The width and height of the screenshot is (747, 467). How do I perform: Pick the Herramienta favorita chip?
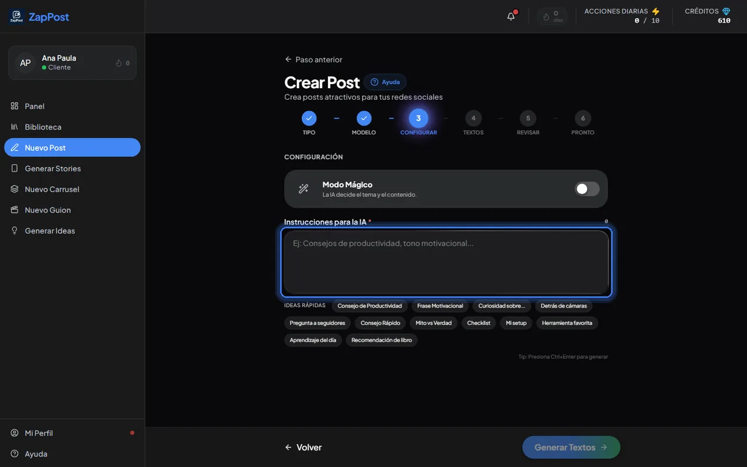(567, 323)
